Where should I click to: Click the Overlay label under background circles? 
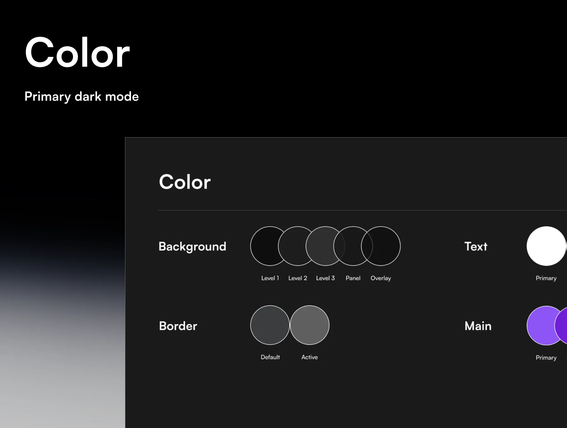pos(381,278)
